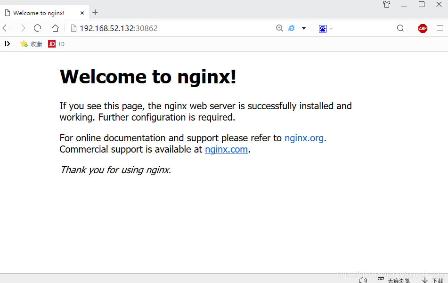Click the Welcome to nginx! heading
The height and width of the screenshot is (283, 448).
point(148,77)
